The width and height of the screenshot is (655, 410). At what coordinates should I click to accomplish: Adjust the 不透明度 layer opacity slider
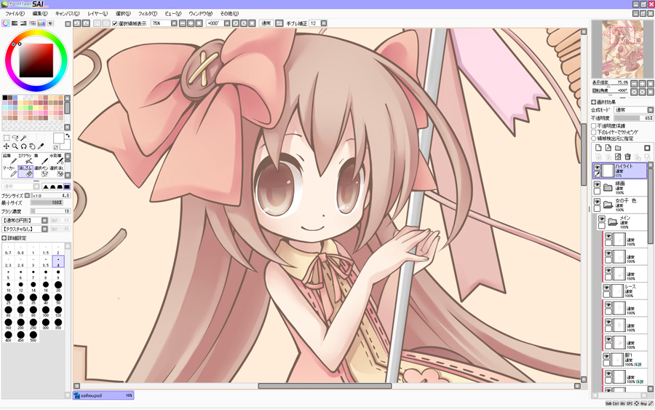(x=634, y=118)
